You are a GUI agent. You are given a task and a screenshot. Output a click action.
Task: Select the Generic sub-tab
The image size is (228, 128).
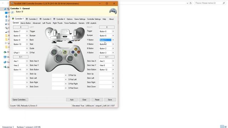(x=82, y=23)
